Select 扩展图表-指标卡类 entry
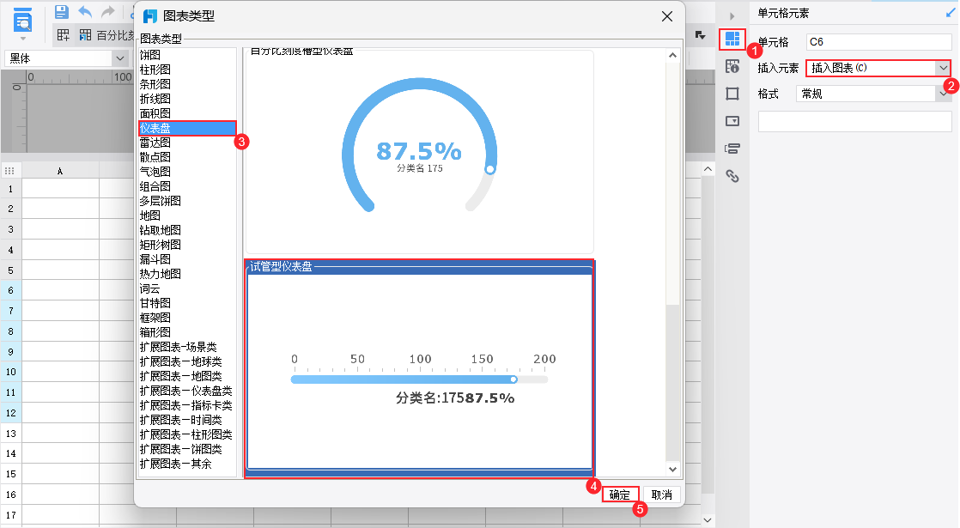The width and height of the screenshot is (960, 528). [x=185, y=405]
